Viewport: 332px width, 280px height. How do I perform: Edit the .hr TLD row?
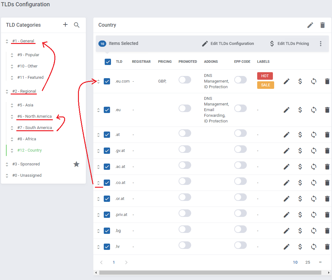click(286, 247)
